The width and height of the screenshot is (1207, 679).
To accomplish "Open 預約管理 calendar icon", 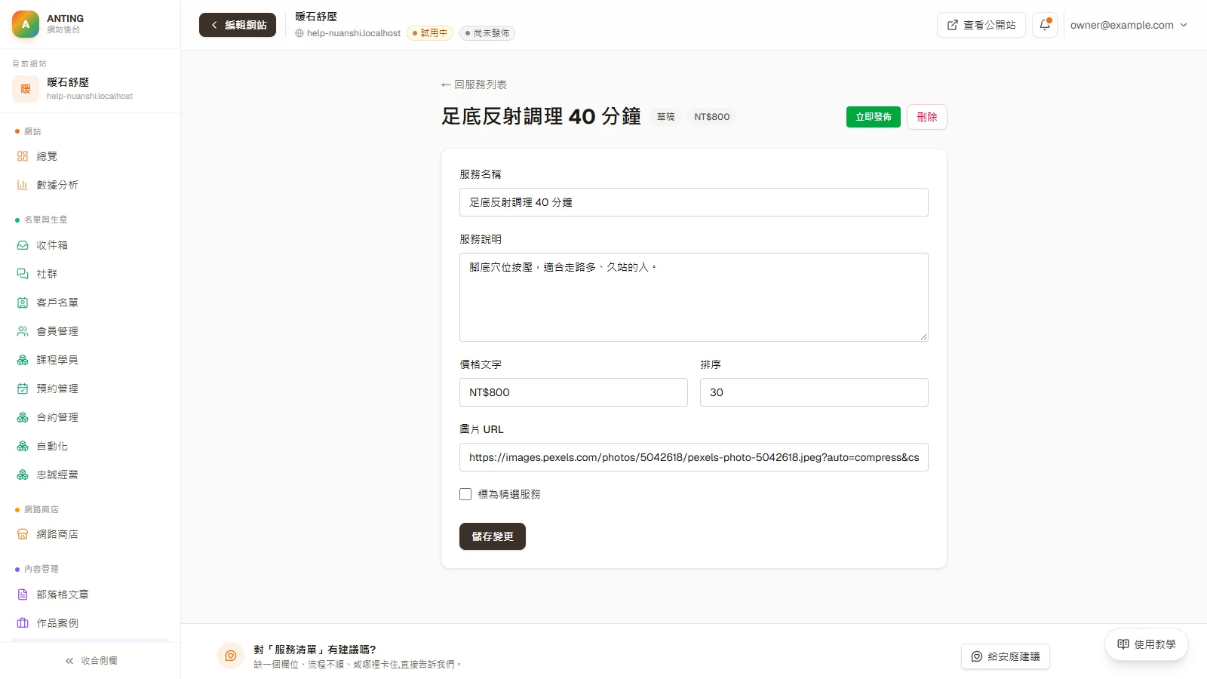I will point(23,389).
